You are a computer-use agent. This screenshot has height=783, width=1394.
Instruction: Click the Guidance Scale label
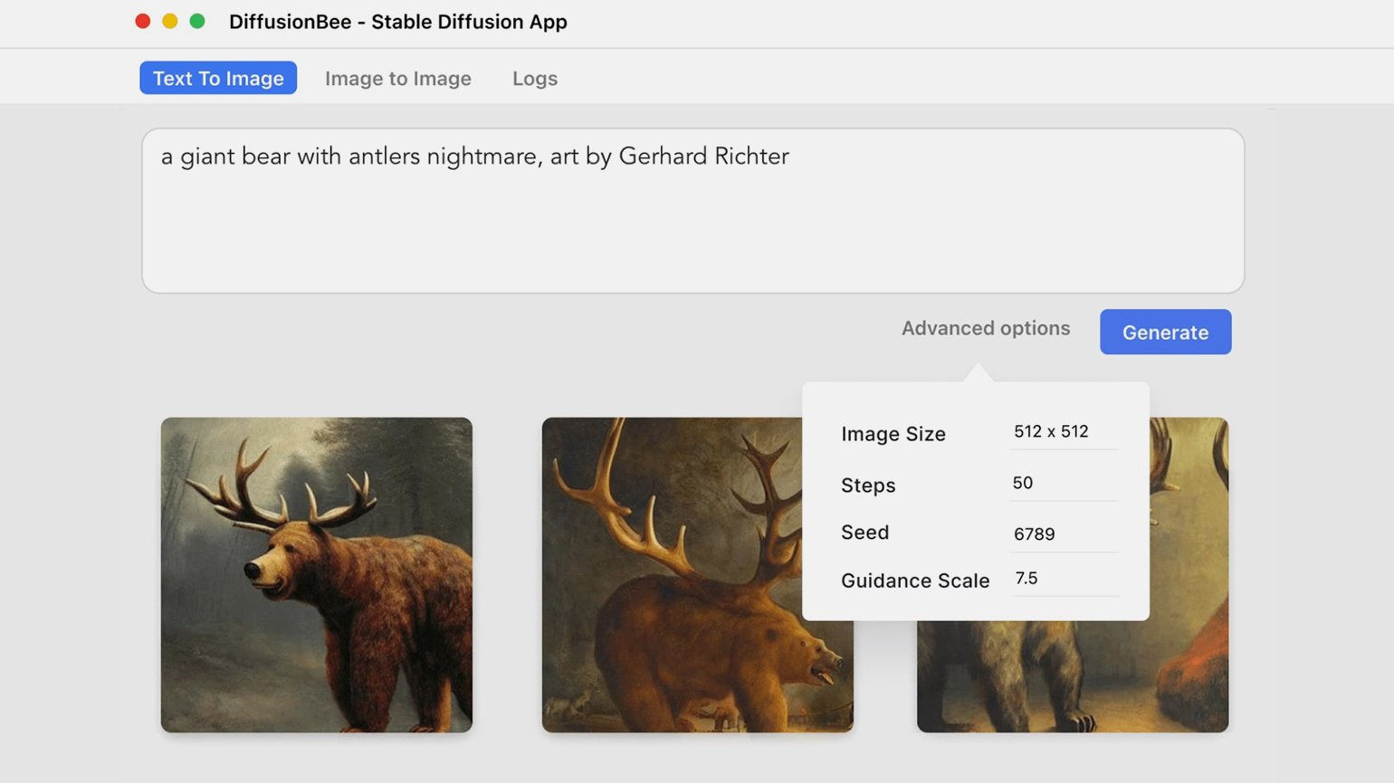click(914, 580)
